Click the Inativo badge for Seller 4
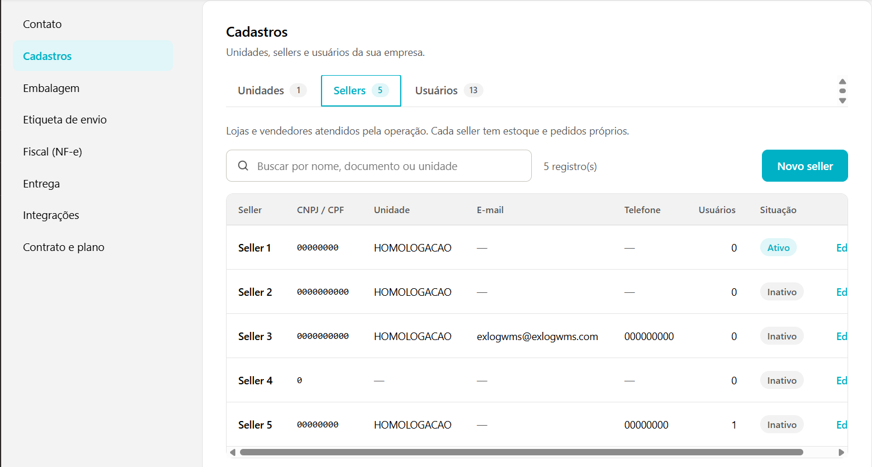 point(782,380)
